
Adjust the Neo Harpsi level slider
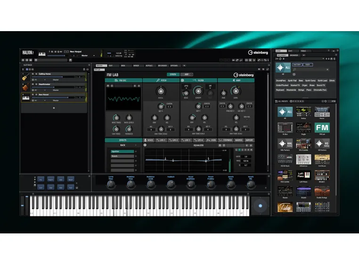pyautogui.click(x=53, y=98)
